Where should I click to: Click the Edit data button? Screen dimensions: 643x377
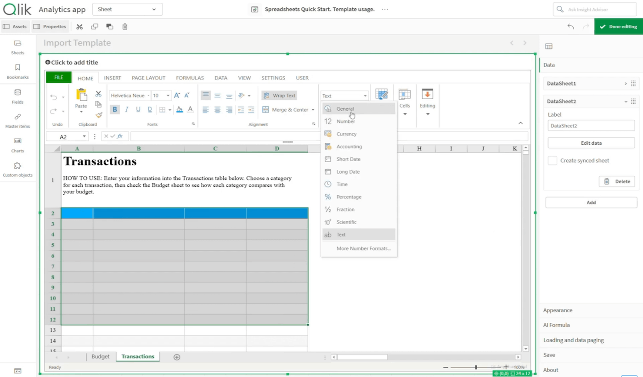coord(591,143)
